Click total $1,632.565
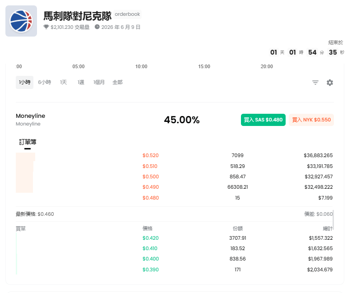The width and height of the screenshot is (347, 293). [320, 248]
